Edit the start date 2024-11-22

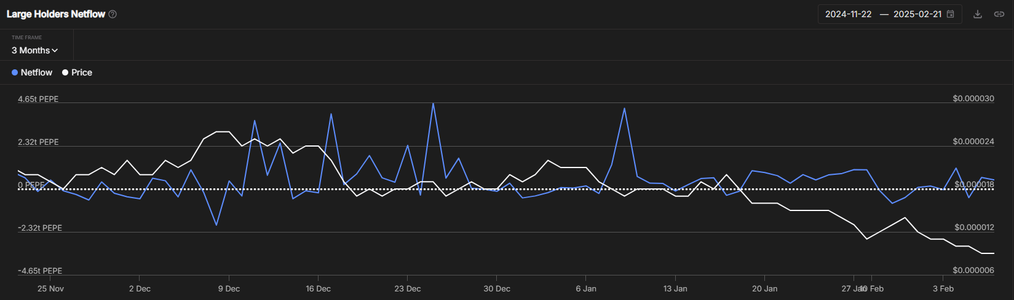(848, 14)
